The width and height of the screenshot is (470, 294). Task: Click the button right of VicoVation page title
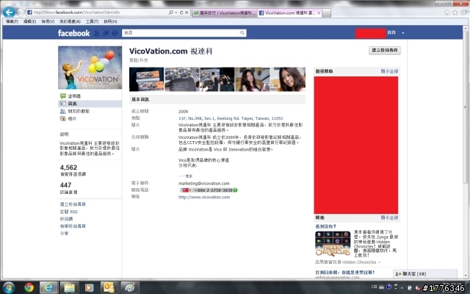point(385,51)
